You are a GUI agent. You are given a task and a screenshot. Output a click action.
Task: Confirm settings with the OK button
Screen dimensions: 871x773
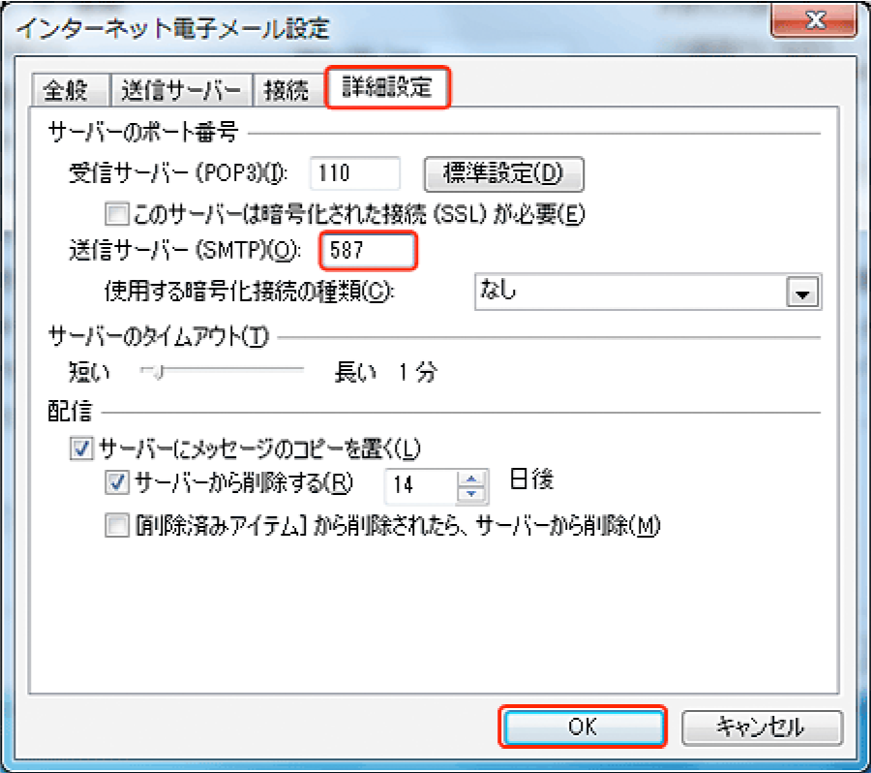(583, 727)
